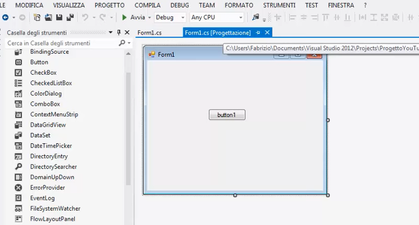Select the CheckBox control in toolbox
The height and width of the screenshot is (225, 419).
pos(43,72)
